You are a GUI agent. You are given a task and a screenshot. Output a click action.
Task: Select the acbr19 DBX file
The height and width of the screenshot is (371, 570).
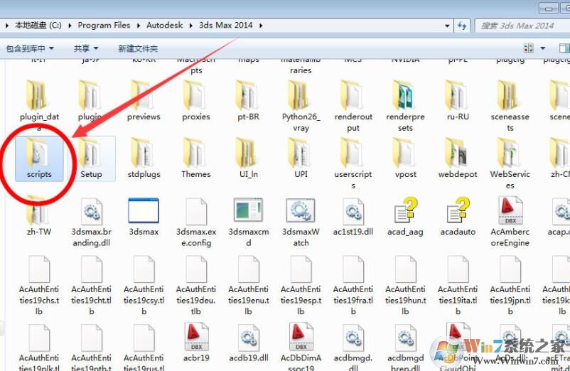(x=196, y=343)
